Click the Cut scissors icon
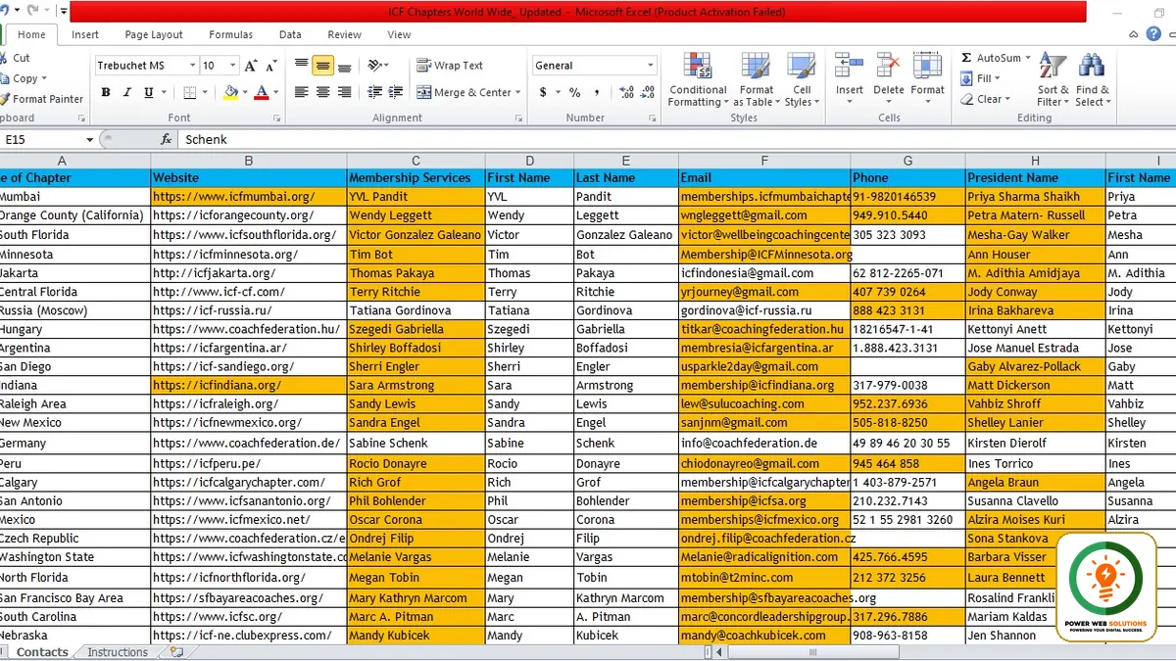The width and height of the screenshot is (1176, 661). point(3,58)
